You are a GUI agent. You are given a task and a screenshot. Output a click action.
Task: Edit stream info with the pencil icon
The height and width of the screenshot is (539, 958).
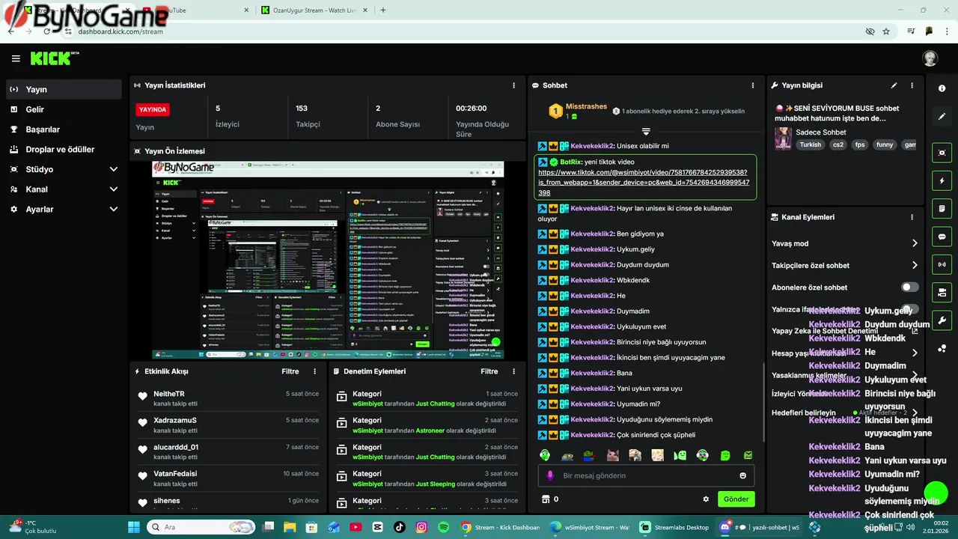tap(894, 85)
